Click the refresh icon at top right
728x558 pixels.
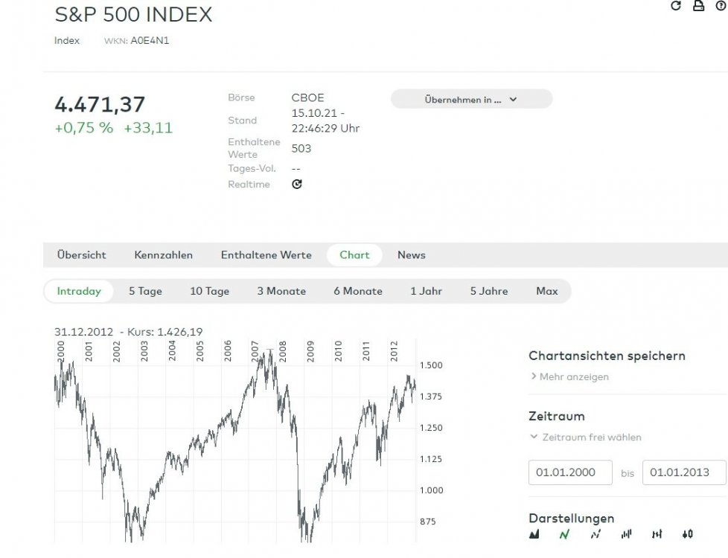[x=676, y=6]
